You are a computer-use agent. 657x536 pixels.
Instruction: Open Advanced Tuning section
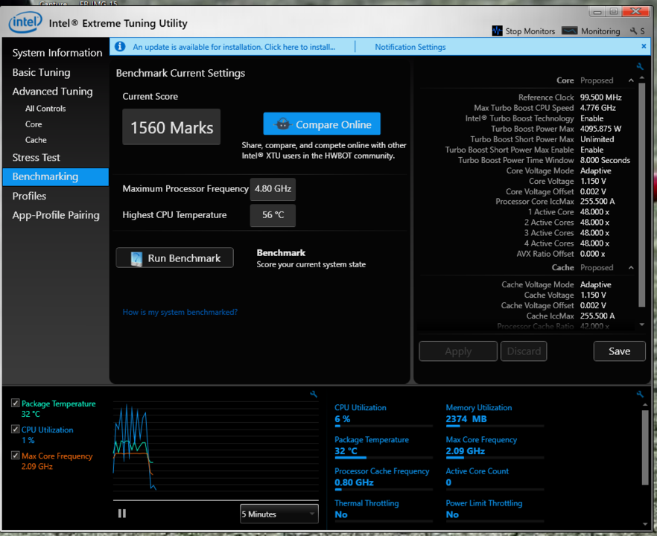52,92
